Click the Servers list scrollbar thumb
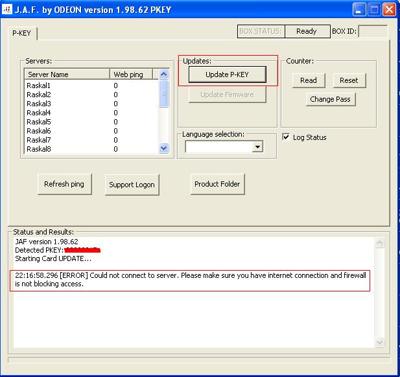Viewport: 400px width, 377px height. tap(164, 93)
